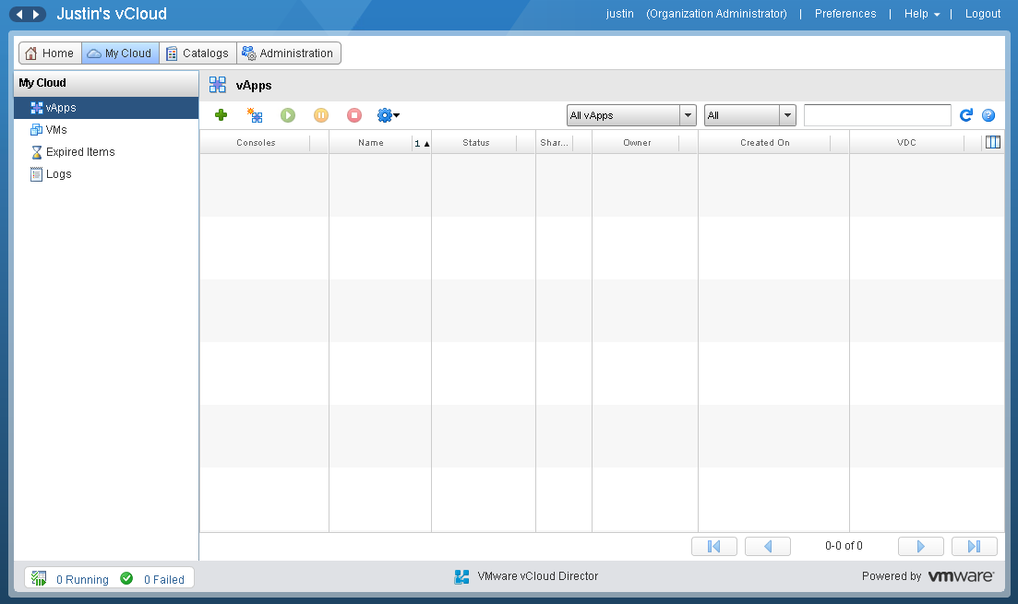
Task: Click the refresh icon
Action: click(966, 115)
